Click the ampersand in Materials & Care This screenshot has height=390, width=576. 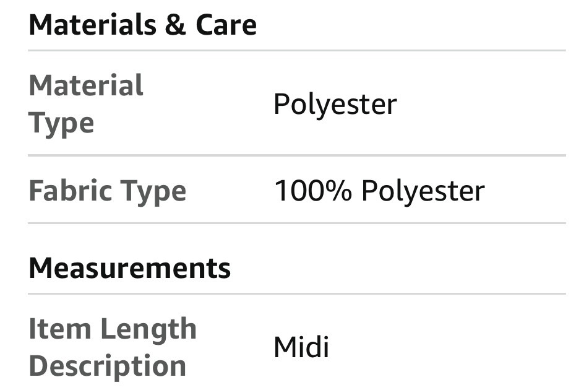click(x=176, y=25)
